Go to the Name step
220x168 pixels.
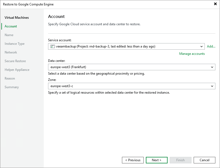pos(9,35)
